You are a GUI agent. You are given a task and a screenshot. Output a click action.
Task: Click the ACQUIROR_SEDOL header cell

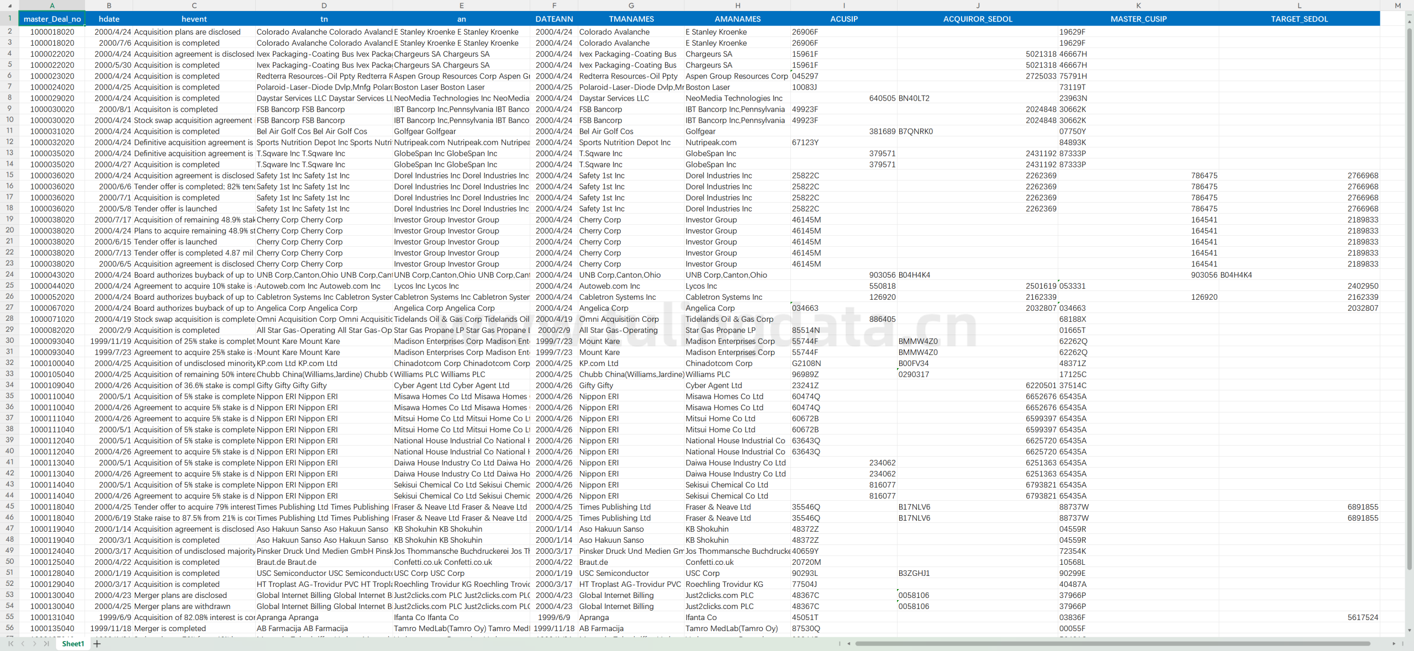click(978, 19)
